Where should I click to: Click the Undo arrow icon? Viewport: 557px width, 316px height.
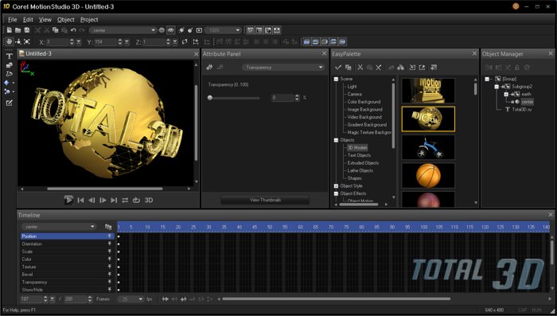coord(73,30)
